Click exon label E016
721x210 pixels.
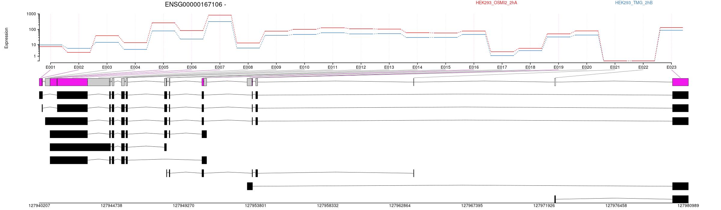pyautogui.click(x=474, y=67)
